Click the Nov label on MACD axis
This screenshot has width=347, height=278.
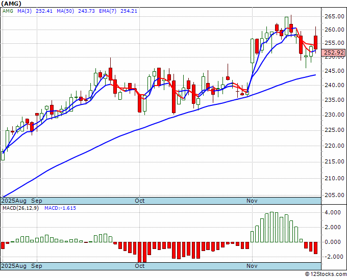[x=252, y=266]
